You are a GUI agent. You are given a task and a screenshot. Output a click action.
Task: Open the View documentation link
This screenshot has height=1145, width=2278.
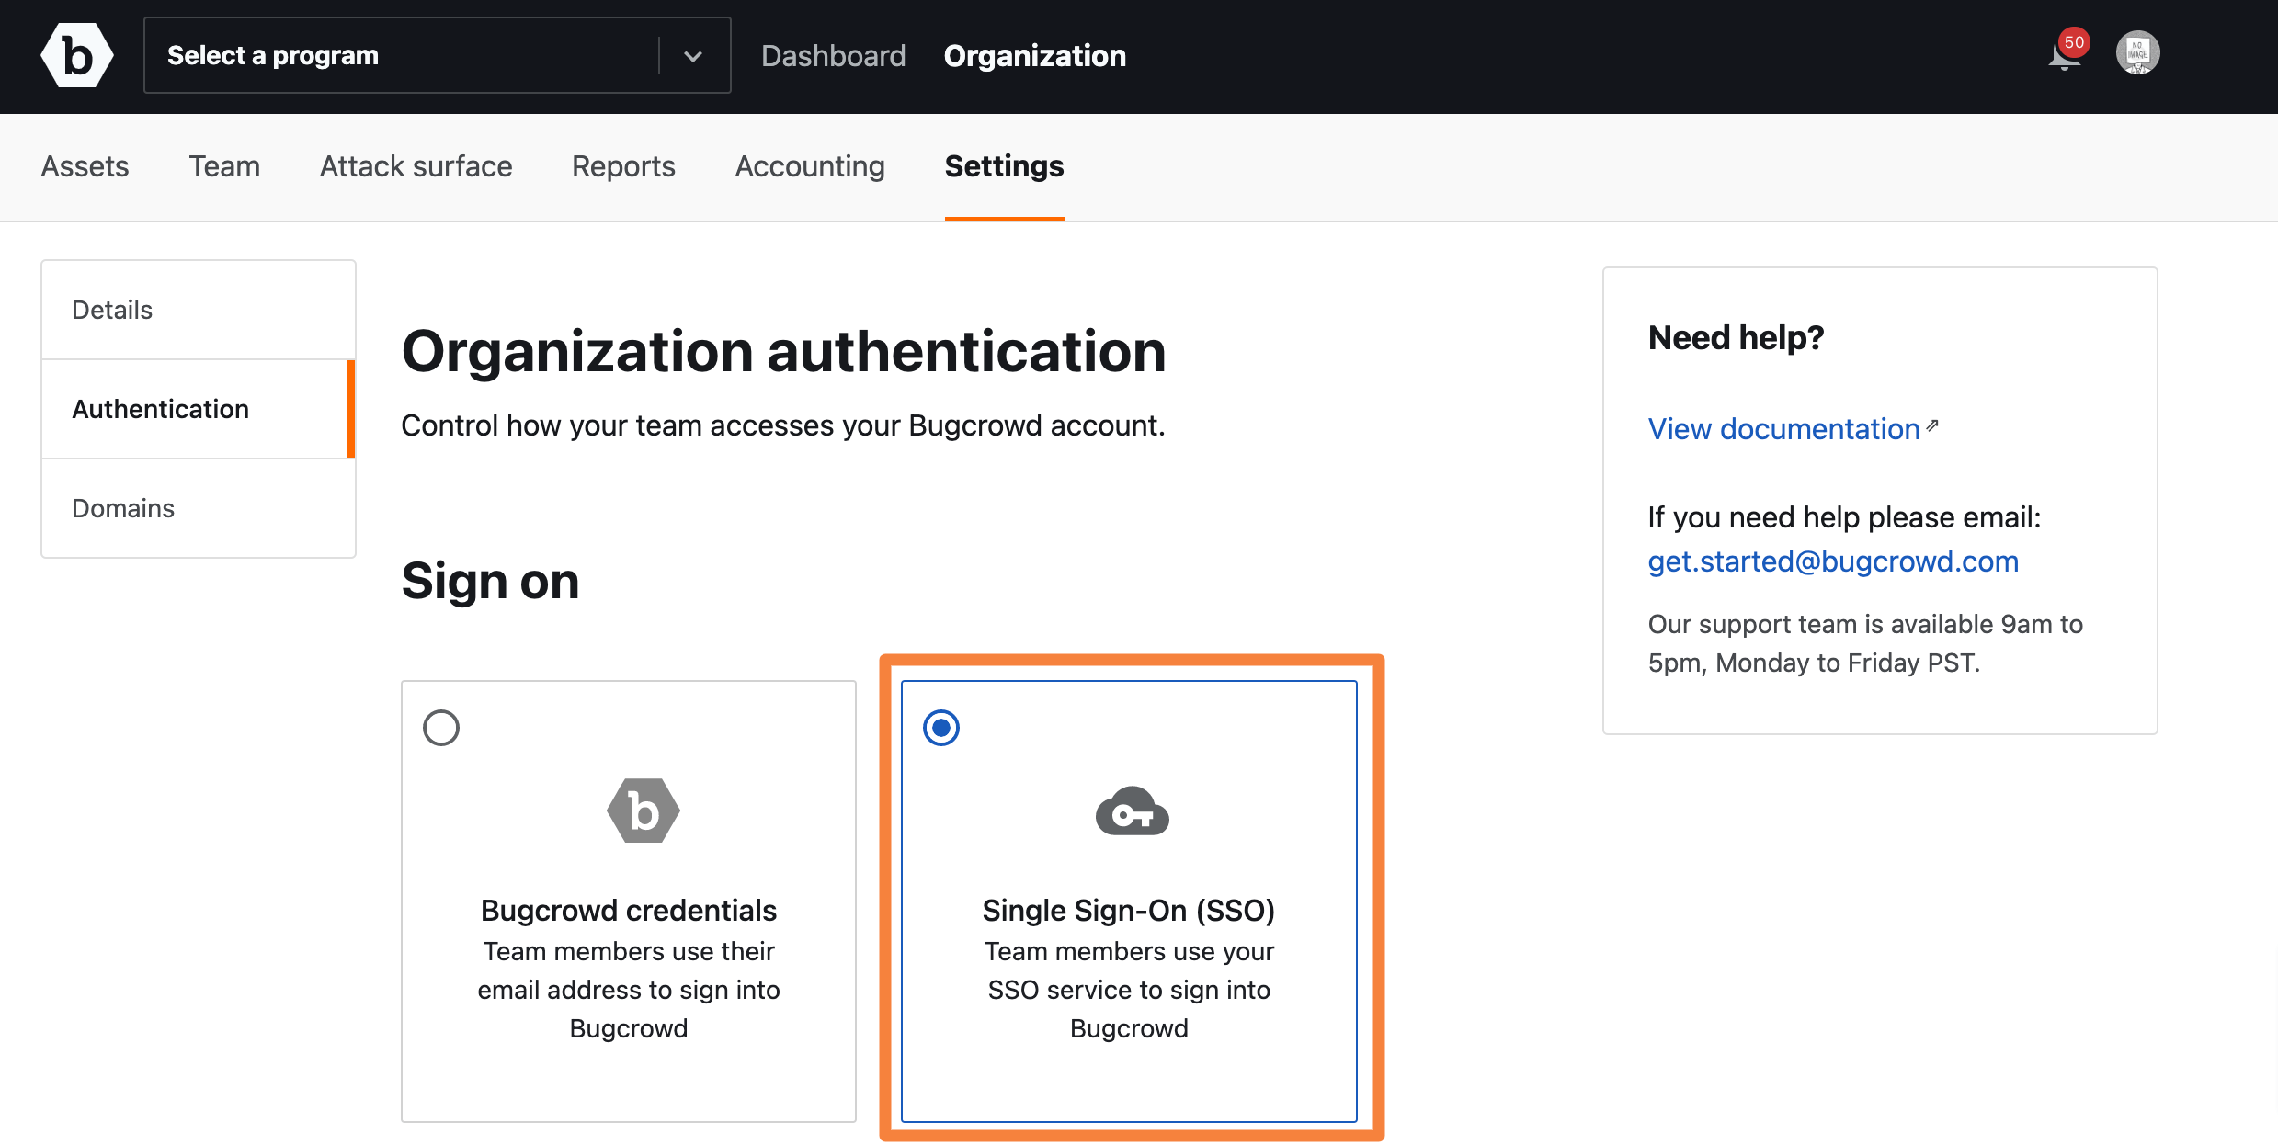pos(1783,429)
